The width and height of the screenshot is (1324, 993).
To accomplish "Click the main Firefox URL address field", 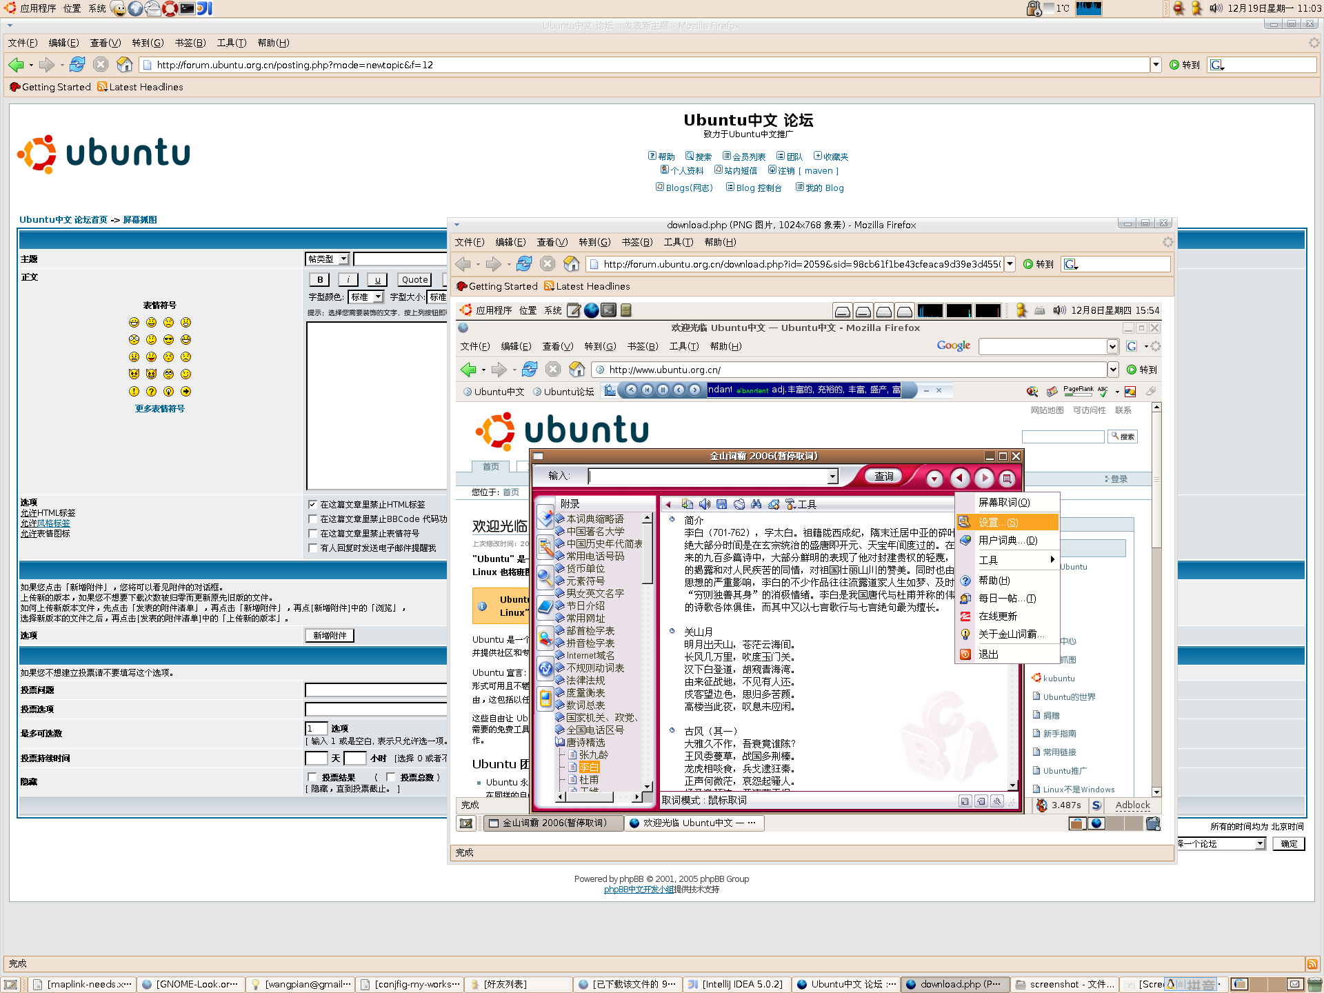I will tap(645, 65).
